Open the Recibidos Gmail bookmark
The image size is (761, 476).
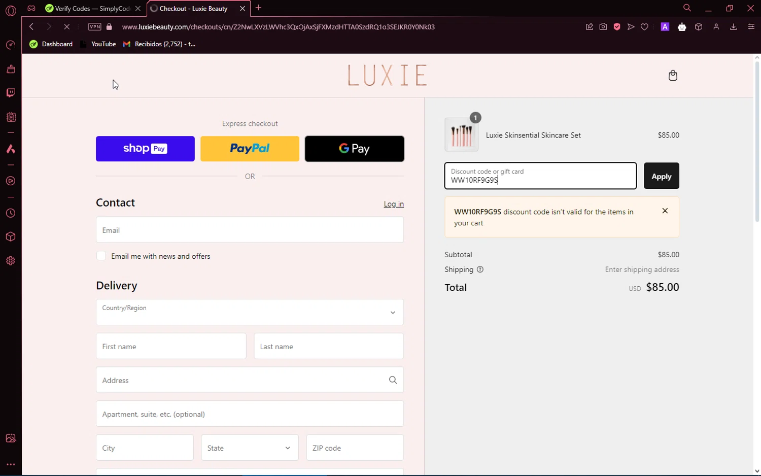point(159,44)
